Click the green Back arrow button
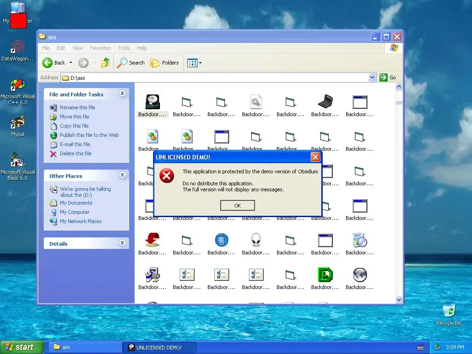The image size is (472, 354). click(53, 63)
